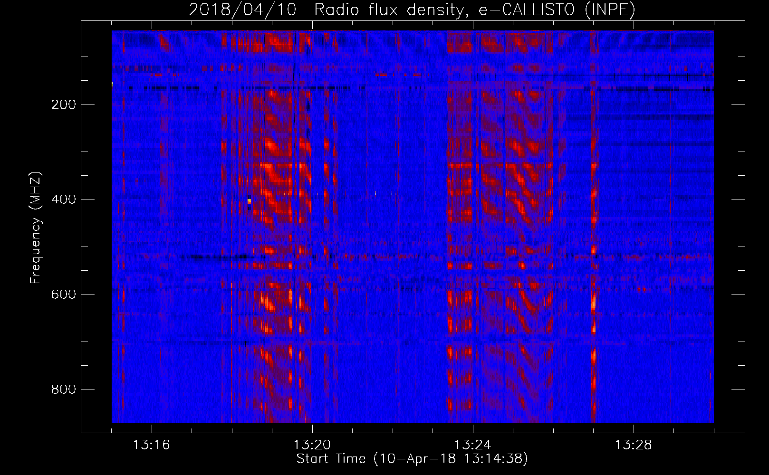This screenshot has height=475, width=769.
Task: Click the 200 frequency tick label
Action: pyautogui.click(x=64, y=104)
